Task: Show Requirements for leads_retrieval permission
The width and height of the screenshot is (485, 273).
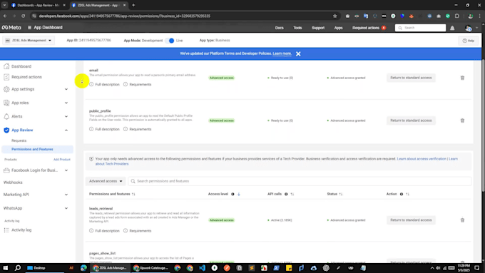Action: [x=138, y=231]
